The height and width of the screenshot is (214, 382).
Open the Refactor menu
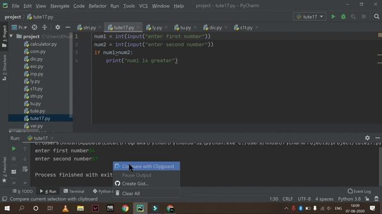click(97, 6)
